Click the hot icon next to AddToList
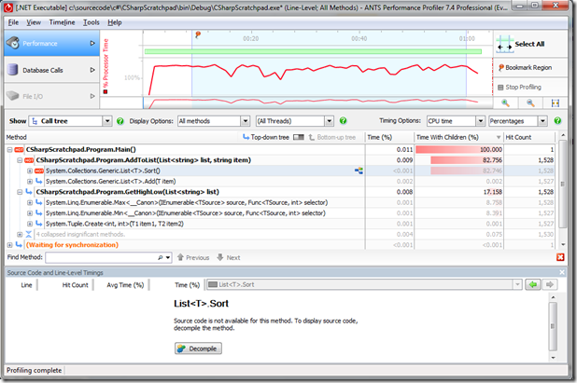 29,160
